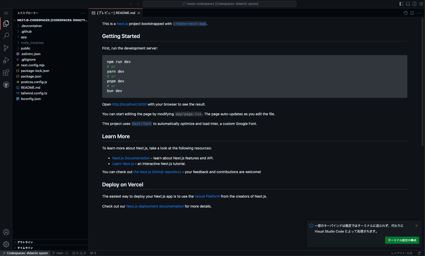Image resolution: width=425 pixels, height=256 pixels.
Task: Select the README.md preview tab
Action: click(116, 13)
